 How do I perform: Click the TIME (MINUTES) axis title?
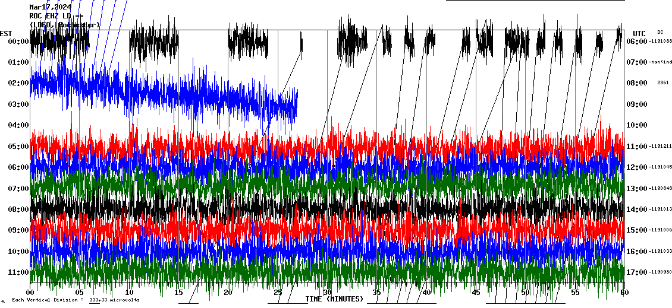(x=334, y=299)
